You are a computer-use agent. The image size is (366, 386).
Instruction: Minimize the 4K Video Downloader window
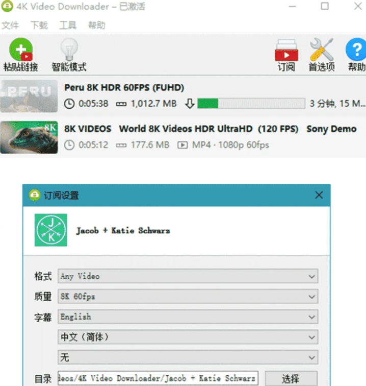tap(292, 6)
